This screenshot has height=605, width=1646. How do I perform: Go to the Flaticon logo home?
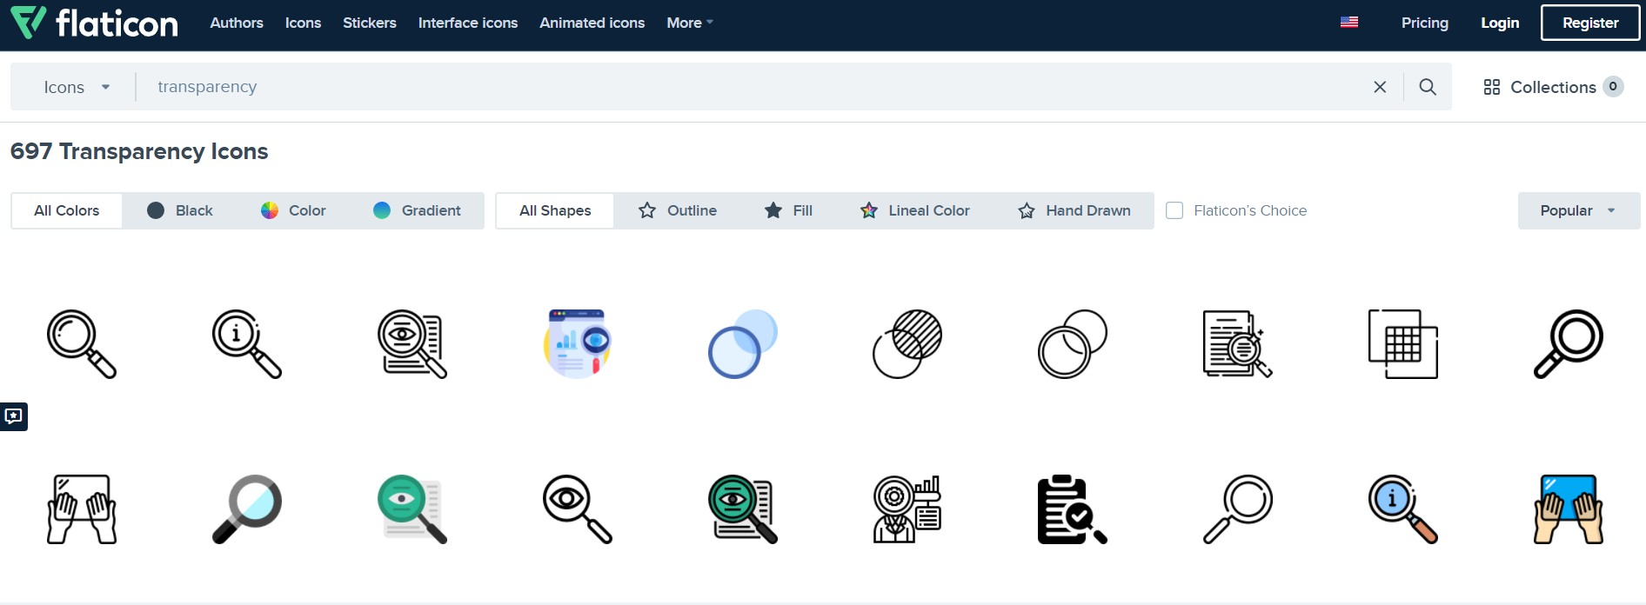point(94,23)
